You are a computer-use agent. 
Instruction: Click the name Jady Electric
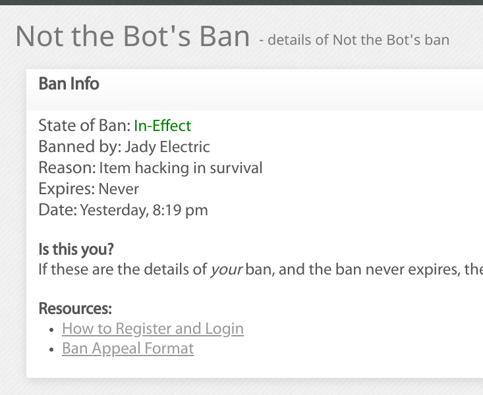pos(167,147)
